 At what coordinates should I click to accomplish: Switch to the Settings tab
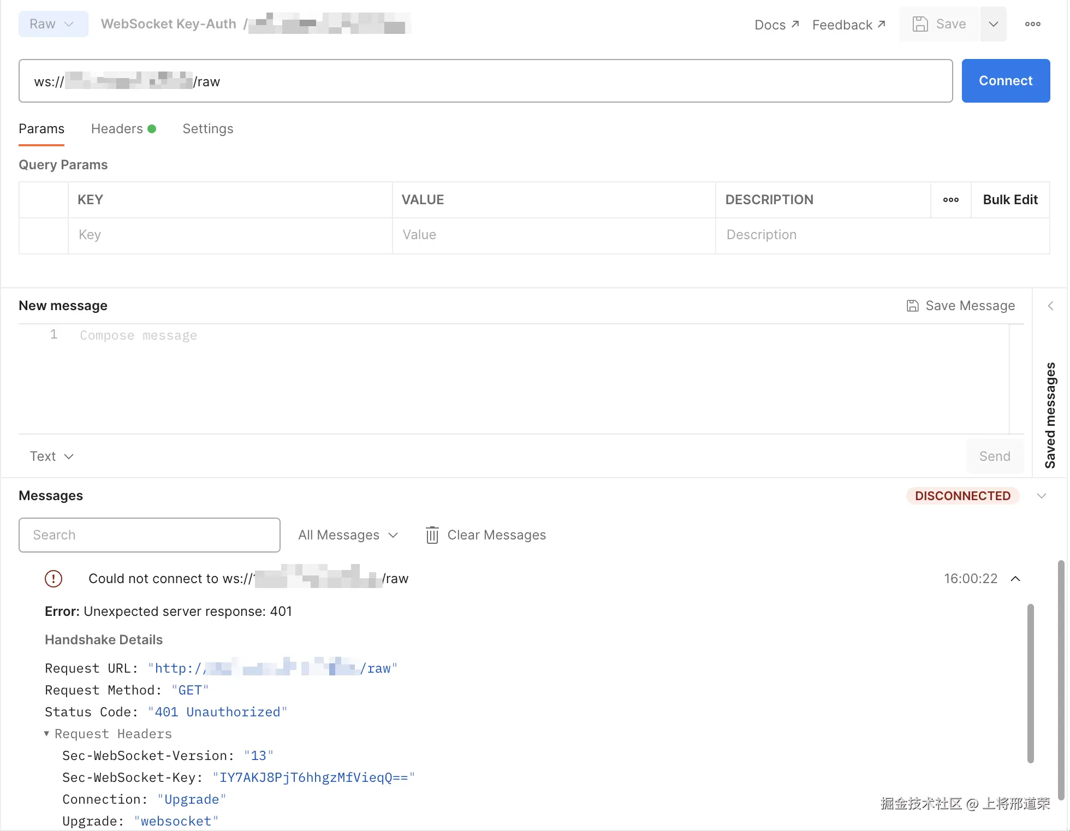[x=207, y=129]
